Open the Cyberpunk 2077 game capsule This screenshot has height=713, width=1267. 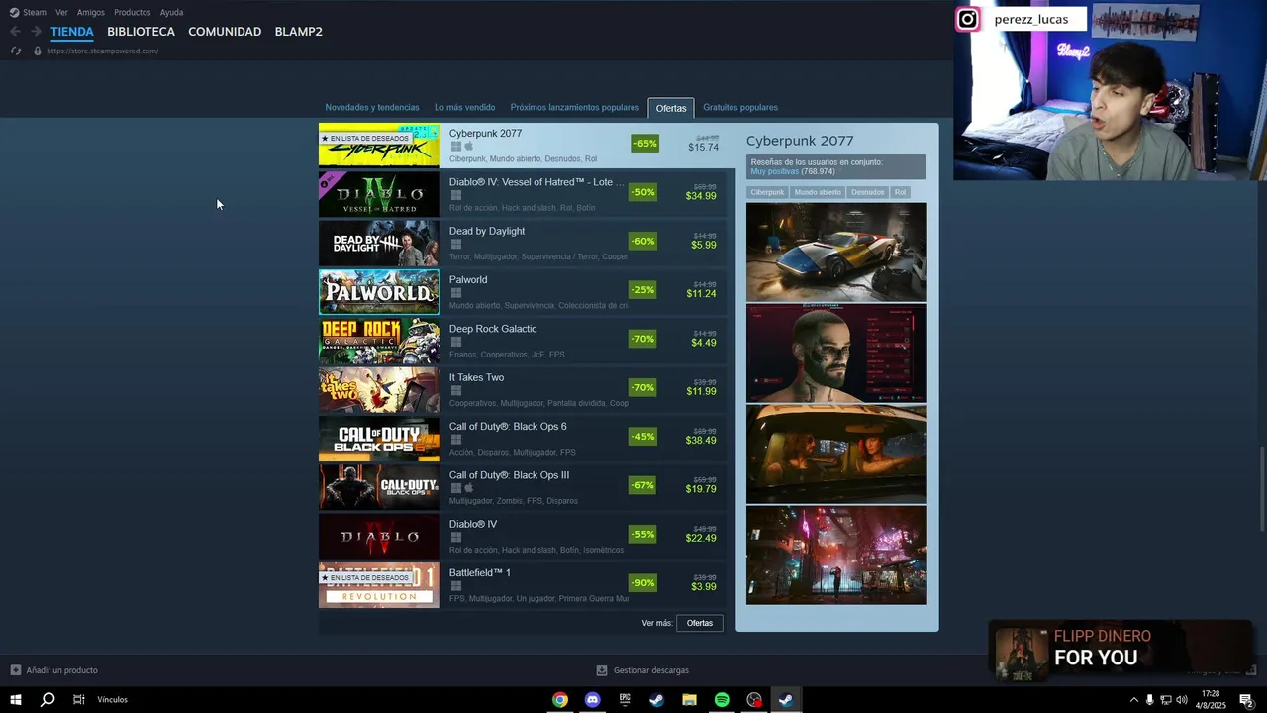tap(379, 145)
